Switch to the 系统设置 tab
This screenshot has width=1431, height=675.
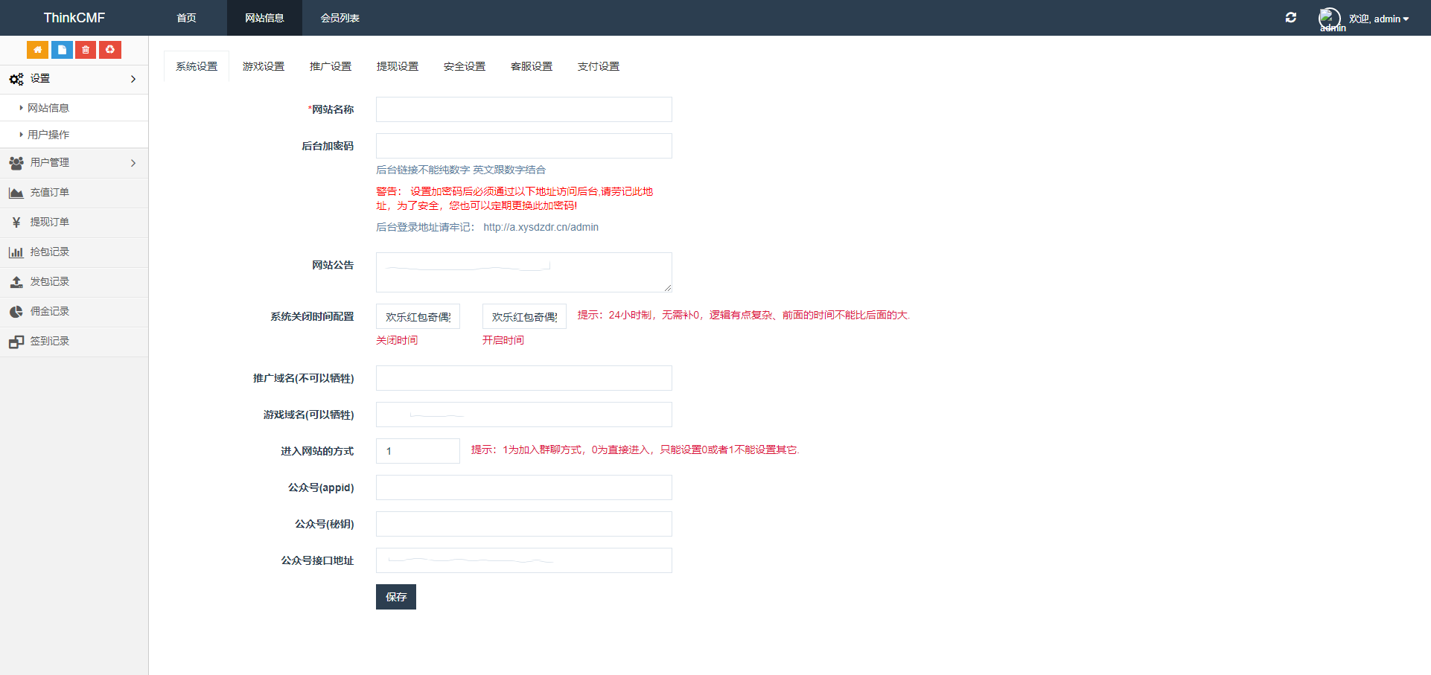[x=197, y=66]
